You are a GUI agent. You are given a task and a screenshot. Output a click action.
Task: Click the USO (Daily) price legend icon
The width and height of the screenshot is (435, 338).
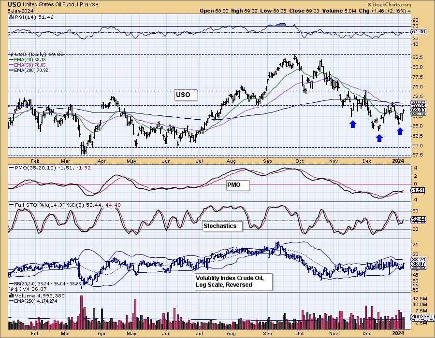click(12, 54)
